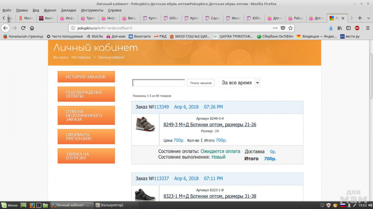Bookmark this page with the star icon
The width and height of the screenshot is (373, 209).
click(x=290, y=28)
